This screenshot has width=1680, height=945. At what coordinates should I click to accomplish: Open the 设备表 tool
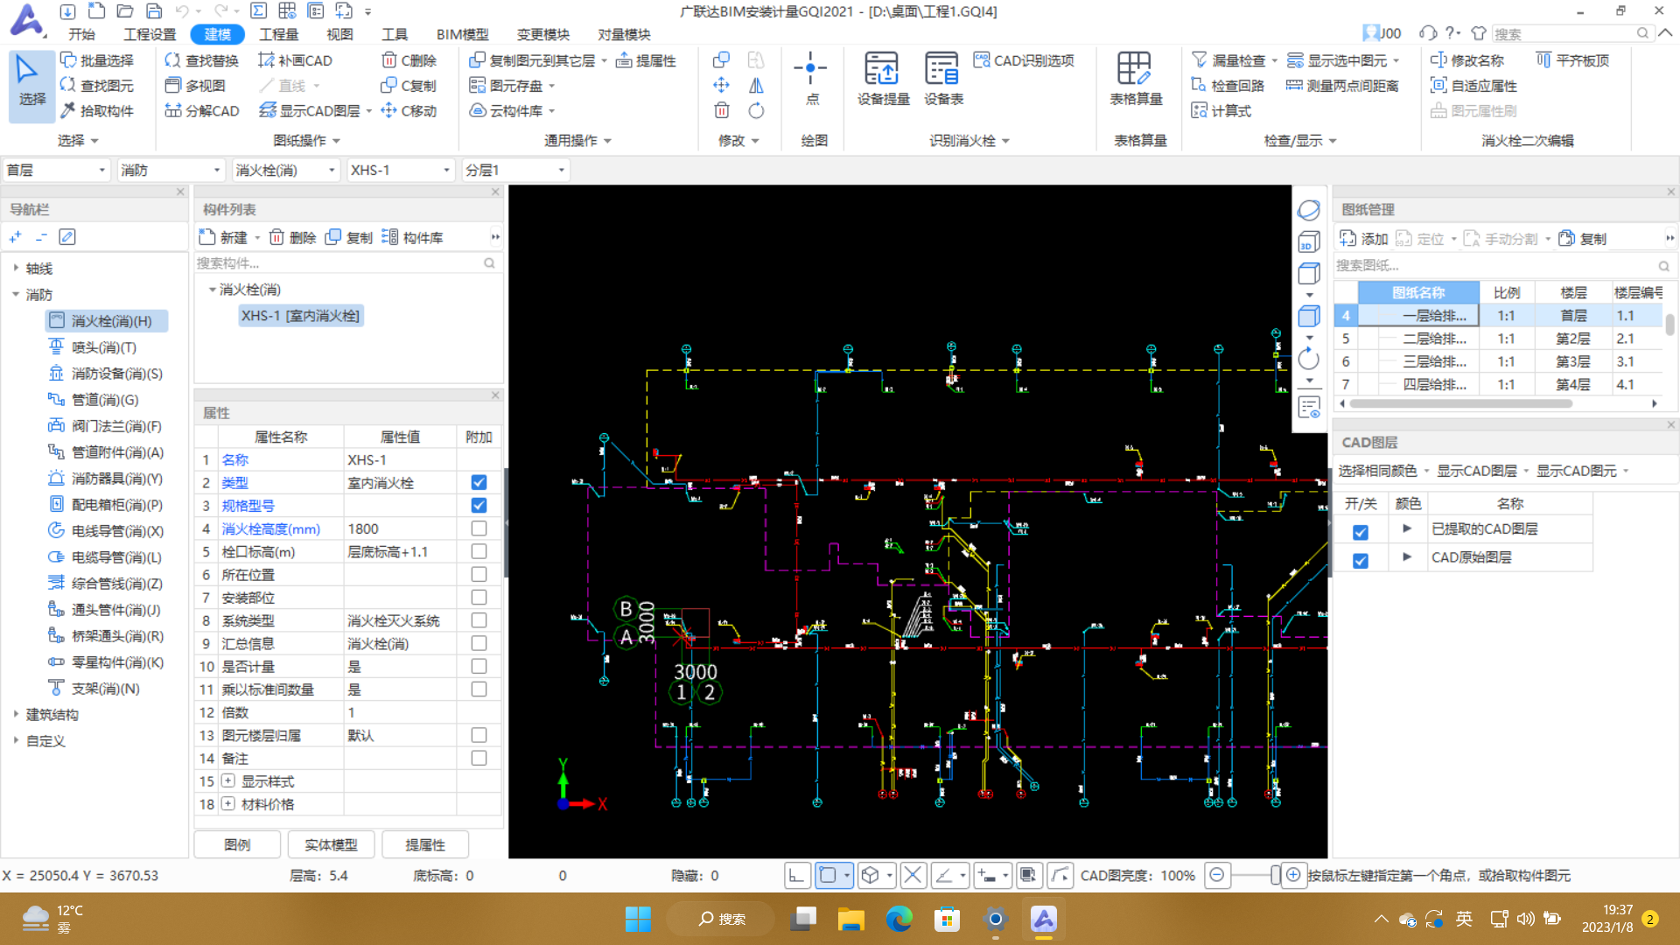coord(942,70)
